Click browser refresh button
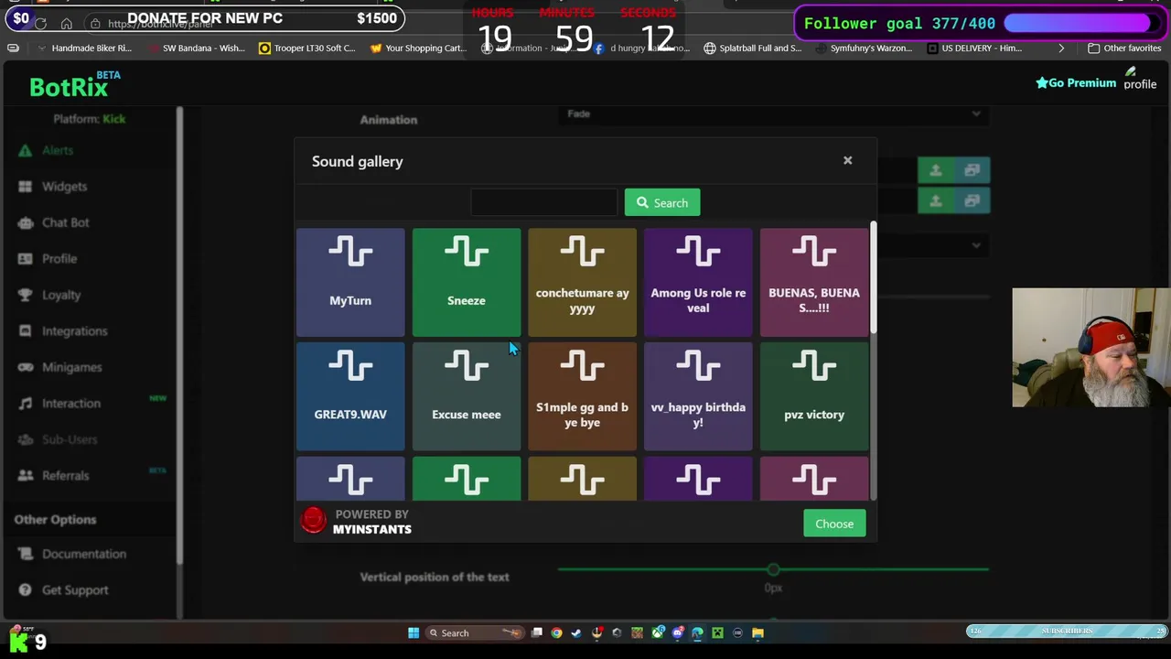The image size is (1171, 659). (40, 24)
